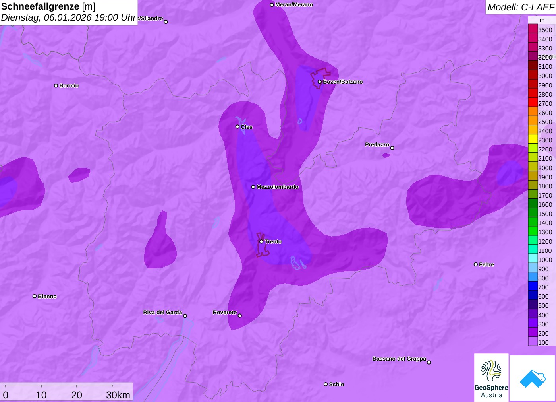Viewport: 556px width, 402px height.
Task: Click the 3000 value in legend
Action: point(545,76)
